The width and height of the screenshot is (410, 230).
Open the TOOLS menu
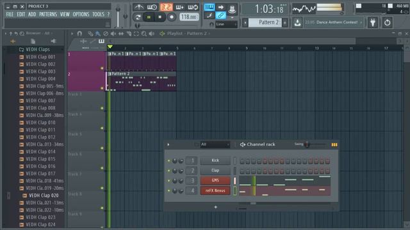(98, 14)
